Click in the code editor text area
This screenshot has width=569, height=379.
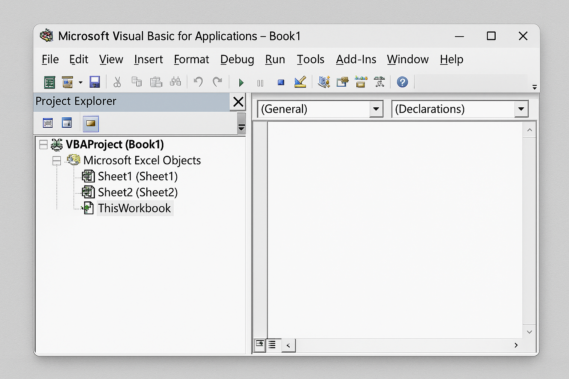point(395,229)
